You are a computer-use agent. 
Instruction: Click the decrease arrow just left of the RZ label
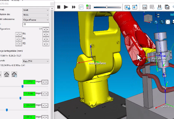[17, 44]
